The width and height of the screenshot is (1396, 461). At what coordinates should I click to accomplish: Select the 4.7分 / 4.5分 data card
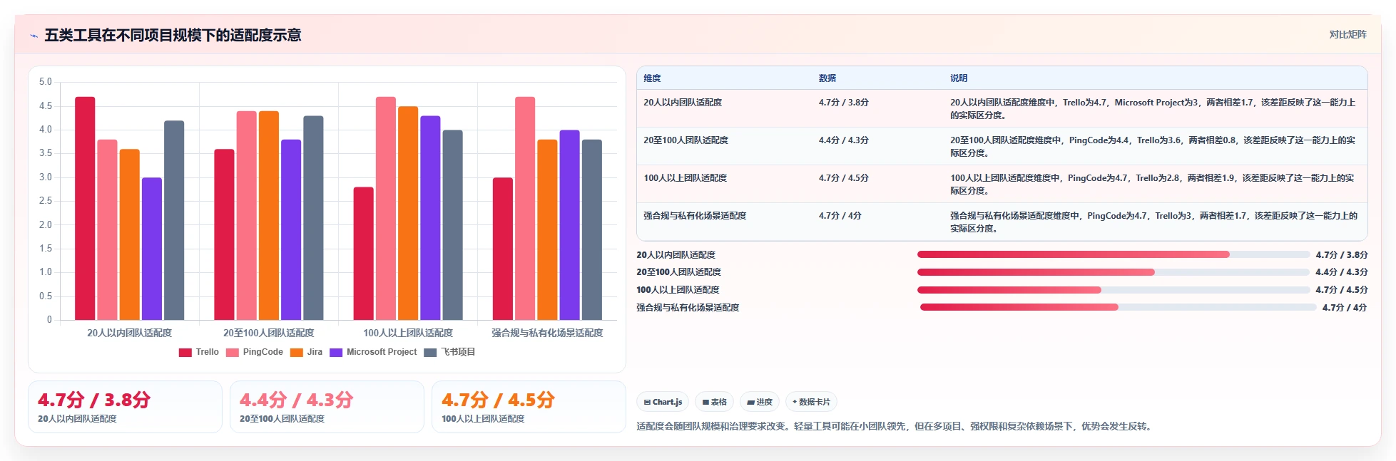(529, 407)
